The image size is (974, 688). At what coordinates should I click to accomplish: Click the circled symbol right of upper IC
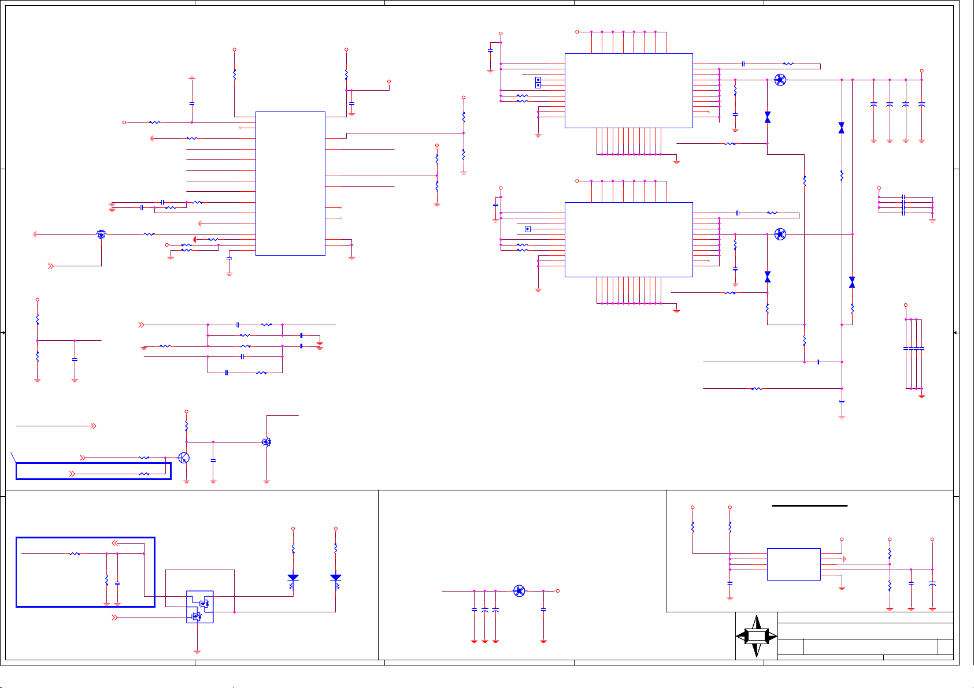[780, 80]
